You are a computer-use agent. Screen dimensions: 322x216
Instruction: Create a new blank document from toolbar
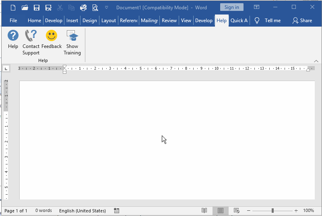pos(13,8)
